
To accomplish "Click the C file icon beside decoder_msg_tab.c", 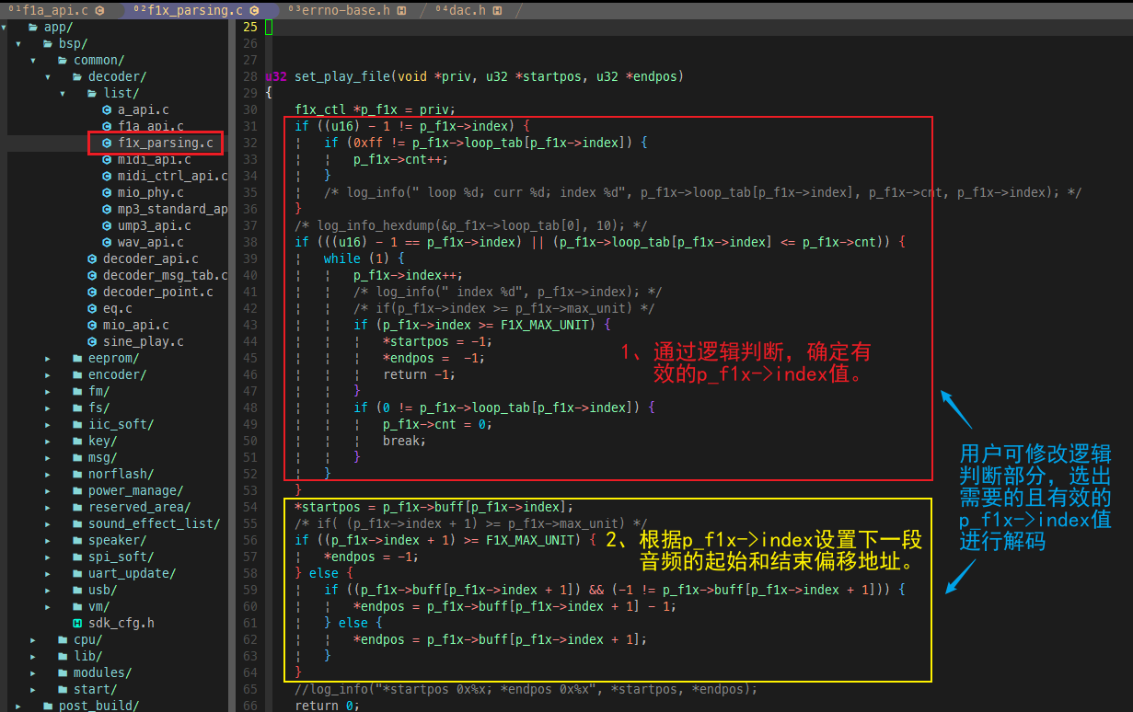I will click(92, 276).
